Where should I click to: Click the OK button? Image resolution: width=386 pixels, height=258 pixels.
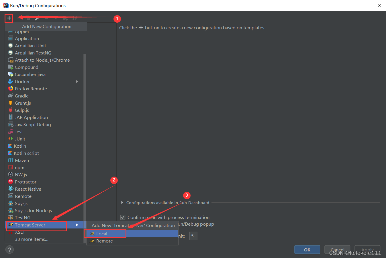pos(307,250)
